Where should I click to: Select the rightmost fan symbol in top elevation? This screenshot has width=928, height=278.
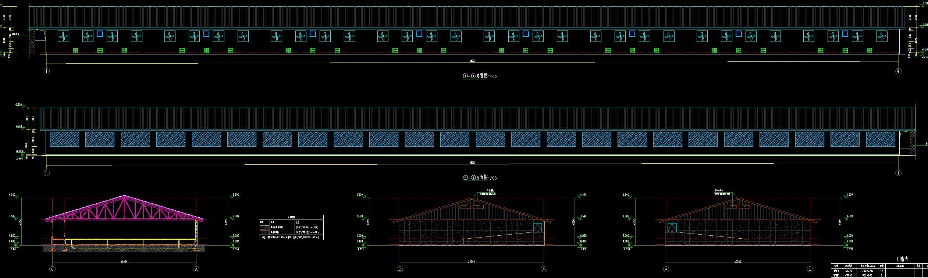882,36
